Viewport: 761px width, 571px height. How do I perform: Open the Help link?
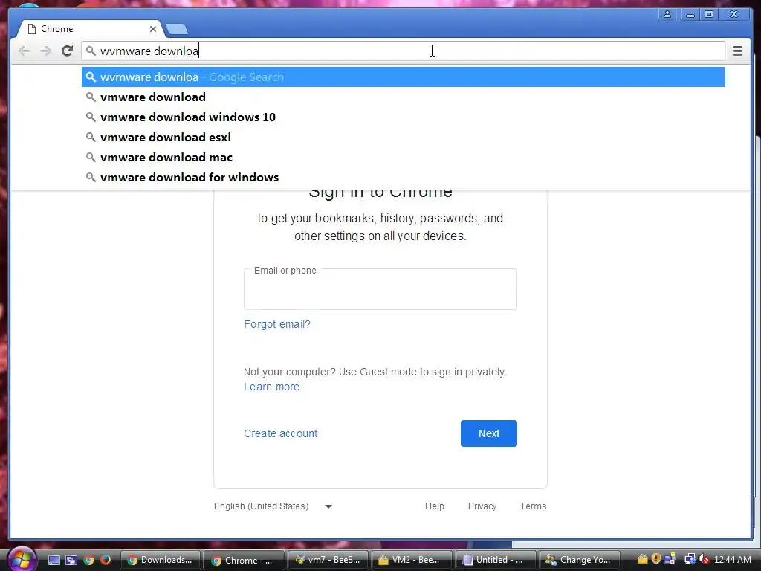pyautogui.click(x=434, y=506)
